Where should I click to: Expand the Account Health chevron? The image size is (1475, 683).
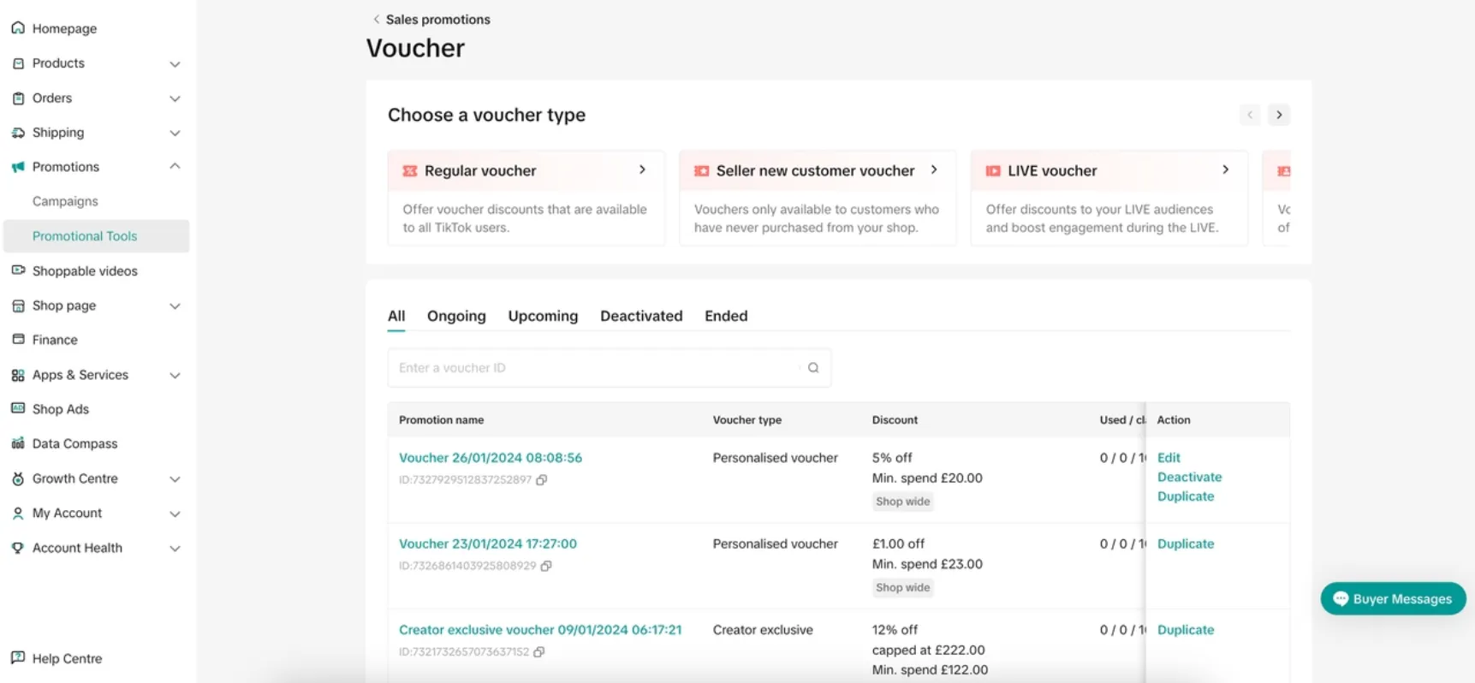point(175,549)
